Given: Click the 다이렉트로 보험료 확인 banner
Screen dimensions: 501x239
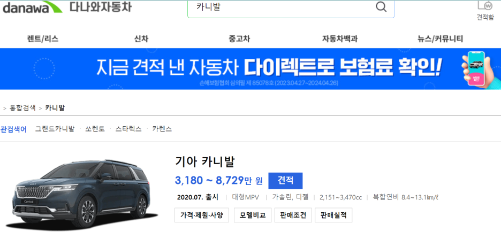Looking at the screenshot, I should coord(250,69).
